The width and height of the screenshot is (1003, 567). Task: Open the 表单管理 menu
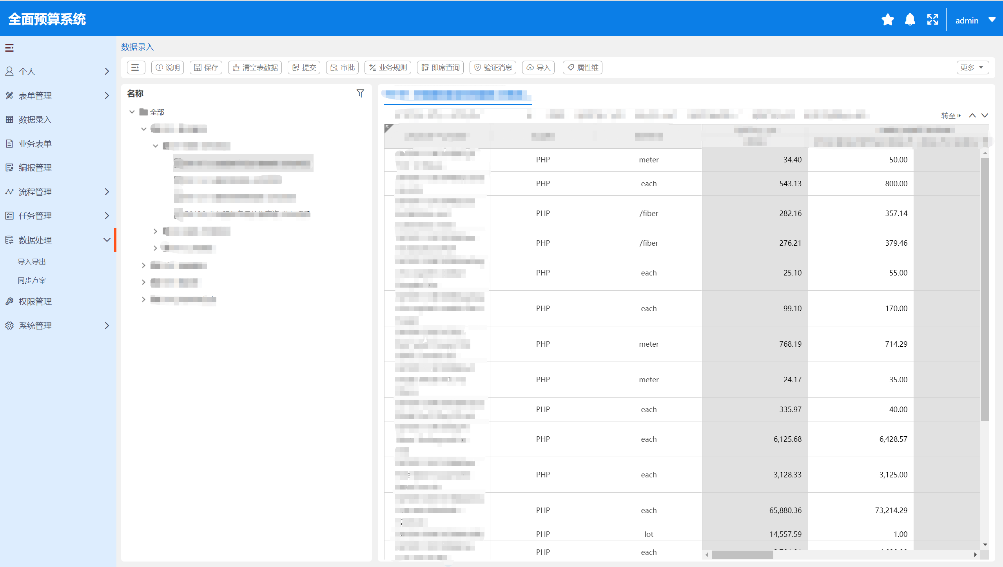point(58,95)
